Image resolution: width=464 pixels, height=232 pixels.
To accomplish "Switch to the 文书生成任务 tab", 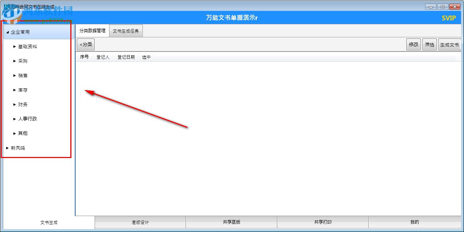I will [126, 31].
